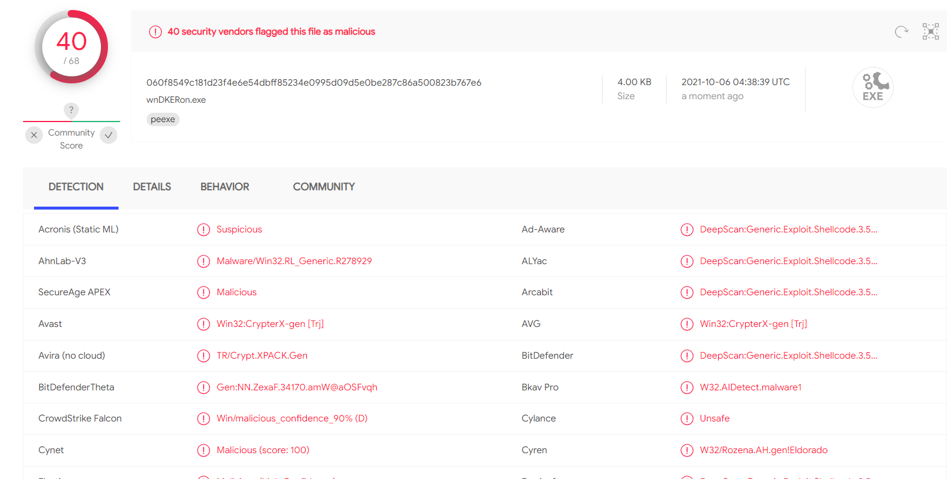Switch to the DETECTION tab
Image resolution: width=947 pixels, height=479 pixels.
76,187
